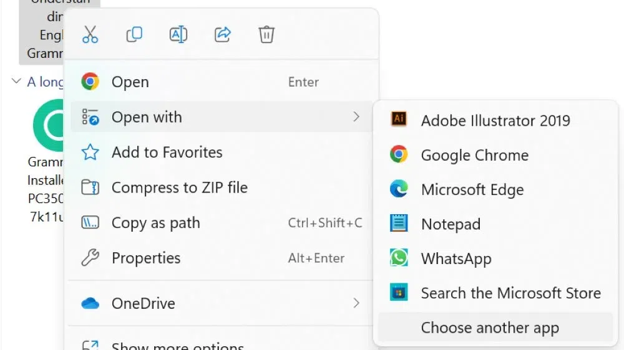Select Copy as path
Screen dimensions: 624x350
click(155, 223)
